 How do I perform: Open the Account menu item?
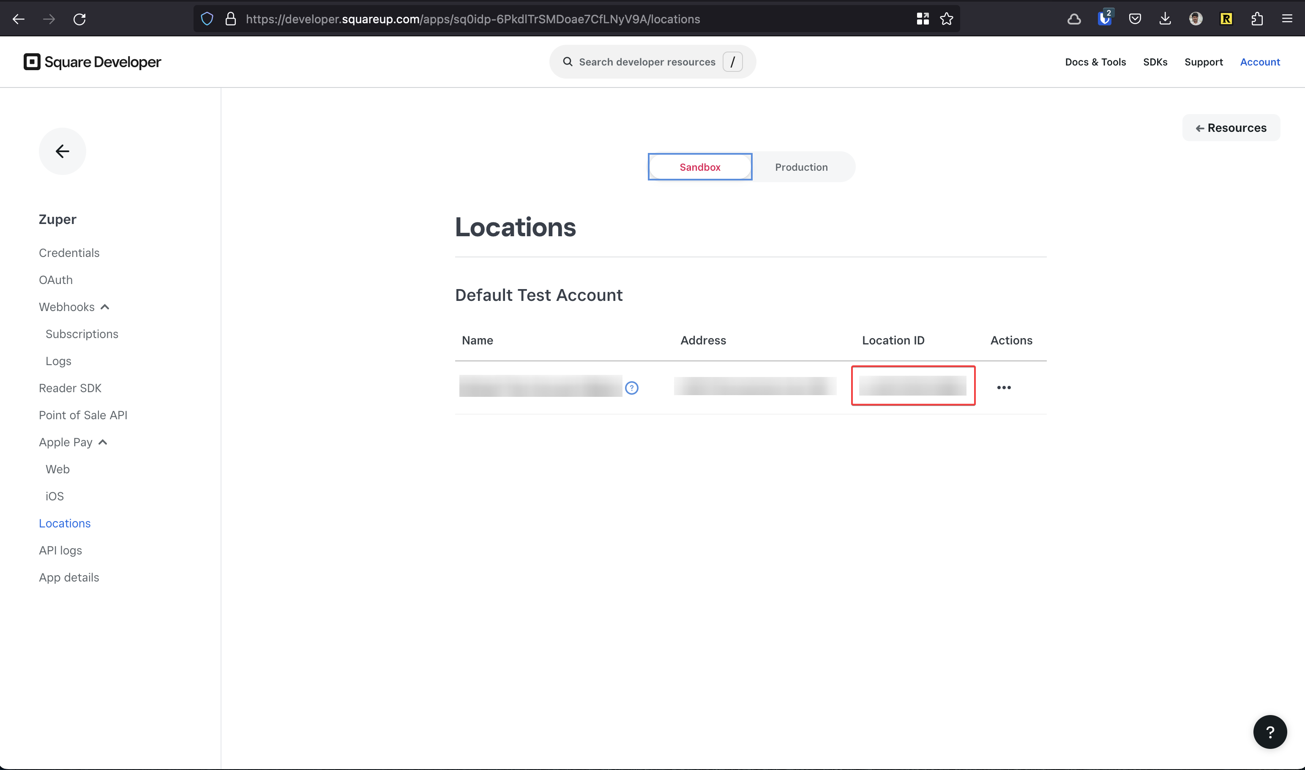(1259, 62)
